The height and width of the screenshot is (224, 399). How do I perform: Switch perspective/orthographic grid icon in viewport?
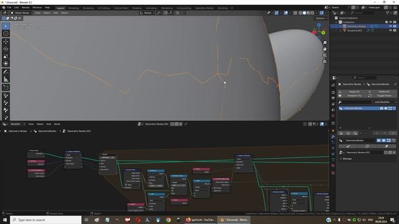[x=325, y=62]
